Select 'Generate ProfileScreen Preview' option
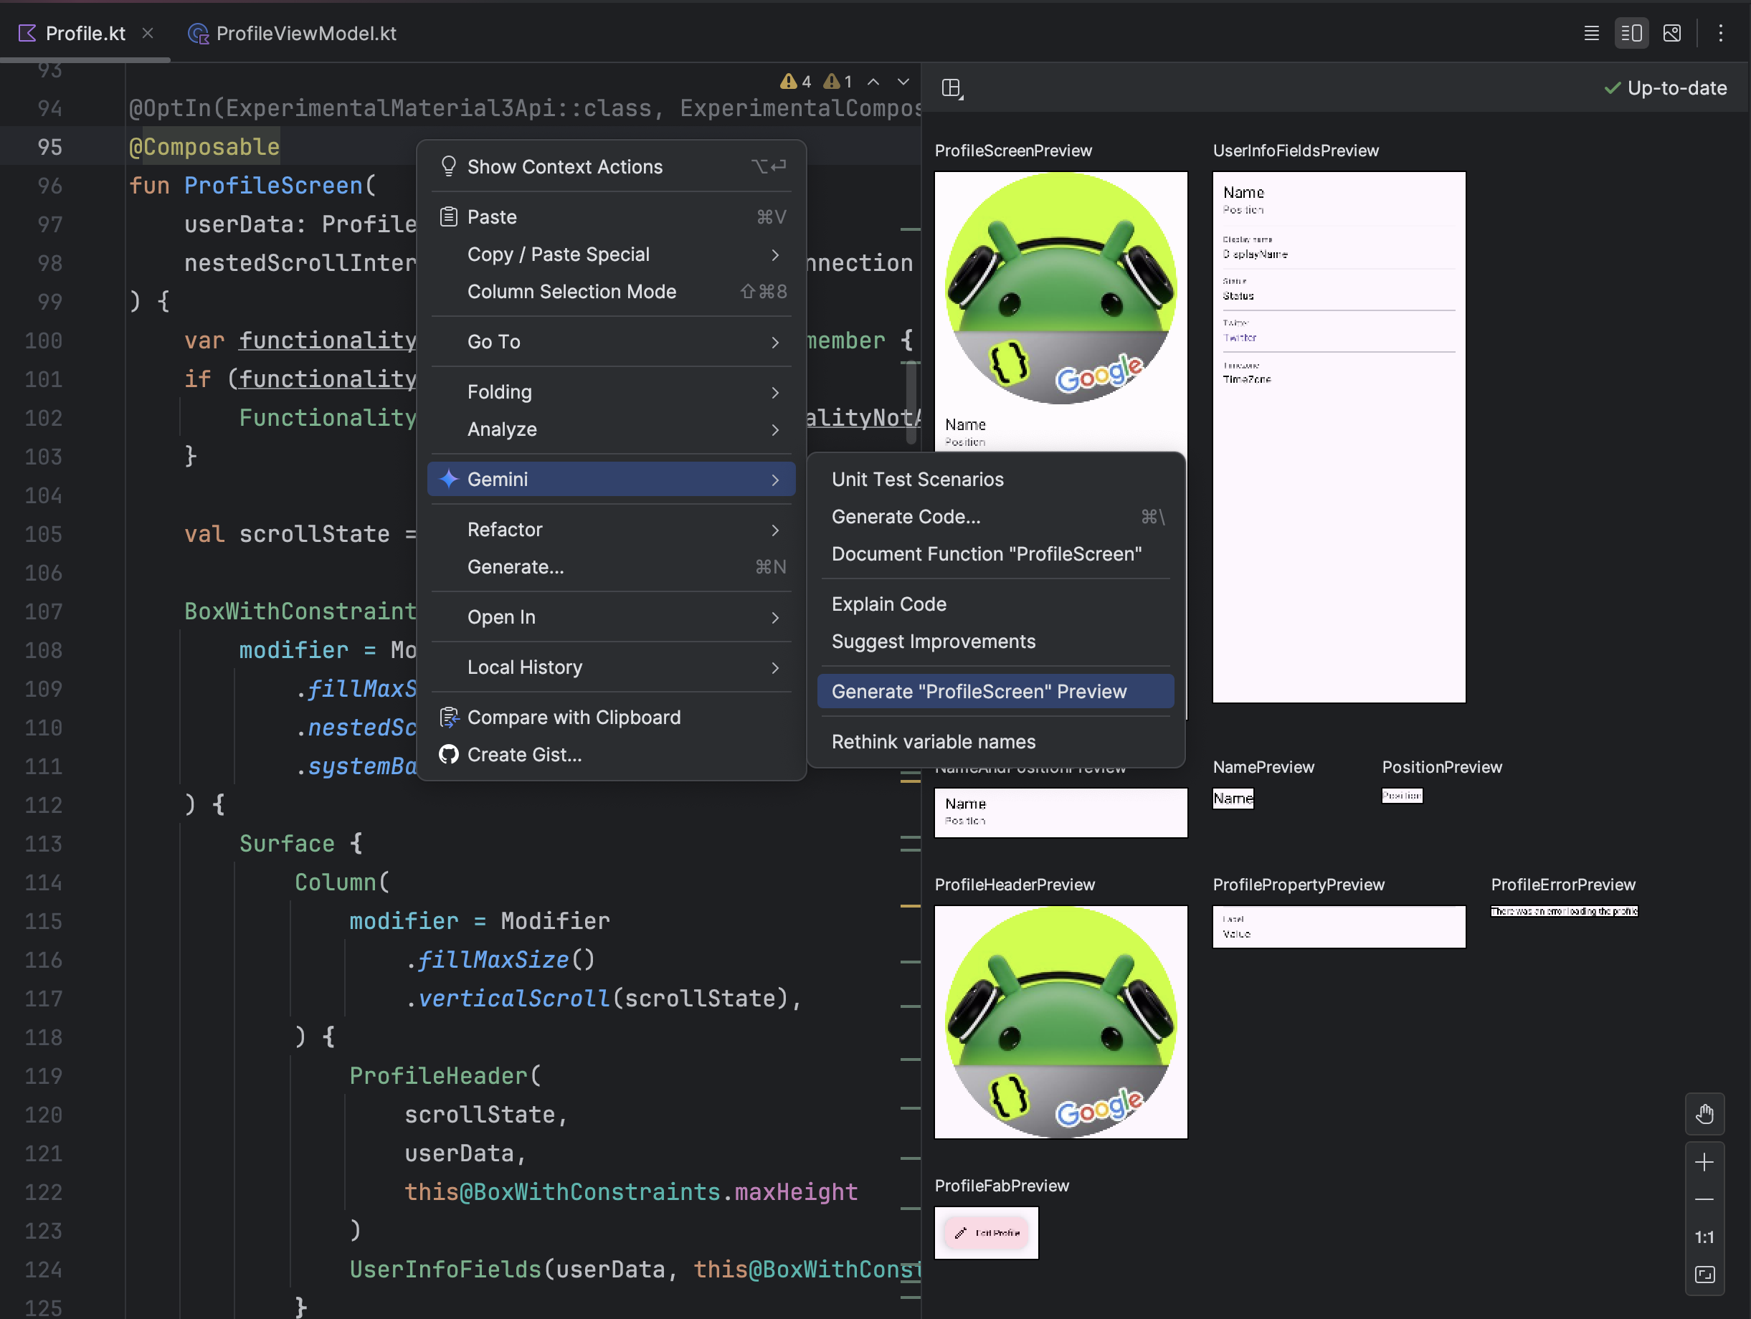 [x=978, y=690]
